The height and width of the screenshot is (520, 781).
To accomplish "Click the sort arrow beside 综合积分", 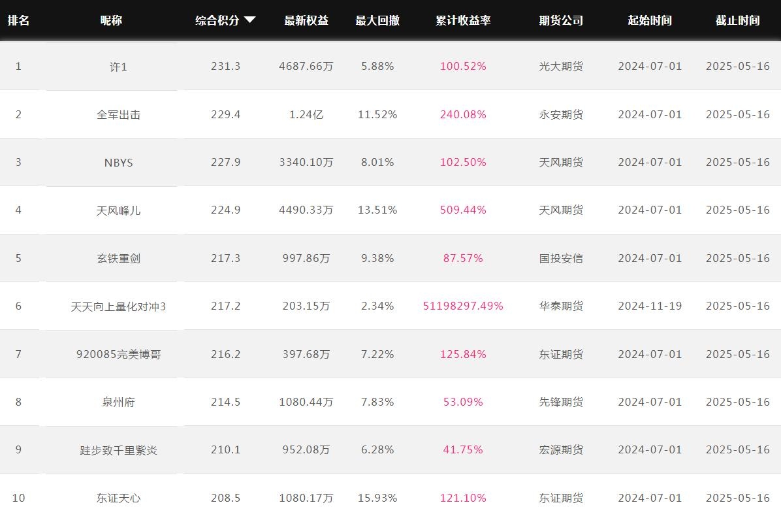I will tap(249, 20).
